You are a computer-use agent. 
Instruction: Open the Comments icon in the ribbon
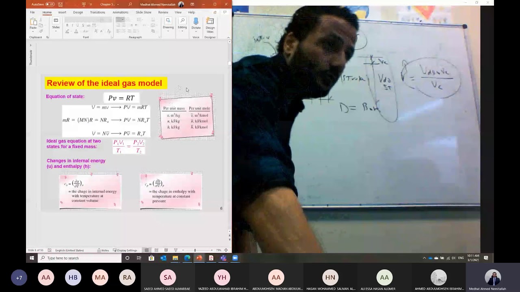pyautogui.click(x=225, y=12)
